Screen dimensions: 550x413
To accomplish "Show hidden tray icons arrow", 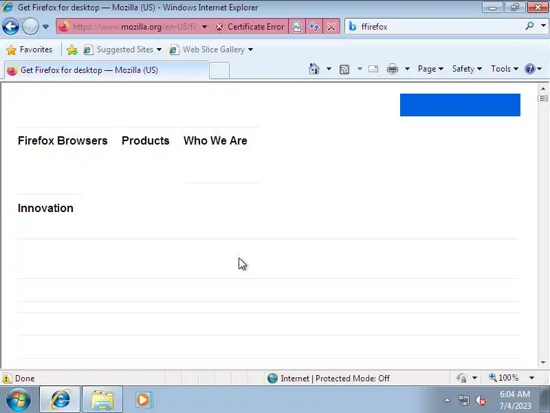I will click(x=448, y=400).
